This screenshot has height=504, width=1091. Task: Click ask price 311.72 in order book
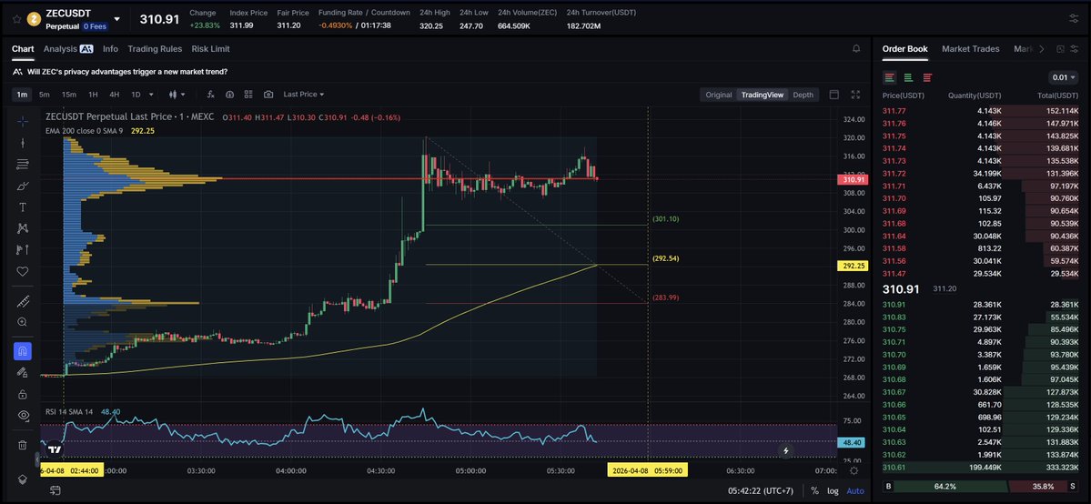click(x=894, y=174)
